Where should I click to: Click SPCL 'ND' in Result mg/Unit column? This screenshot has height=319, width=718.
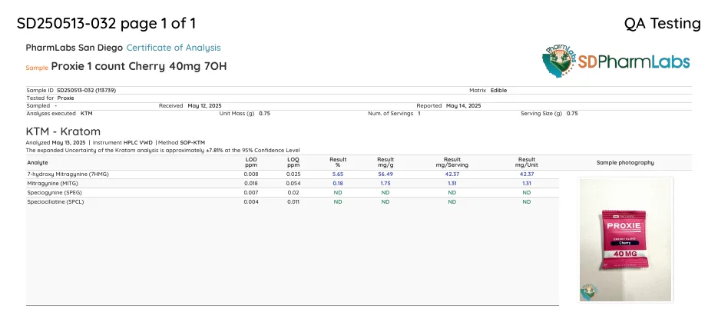coord(527,201)
